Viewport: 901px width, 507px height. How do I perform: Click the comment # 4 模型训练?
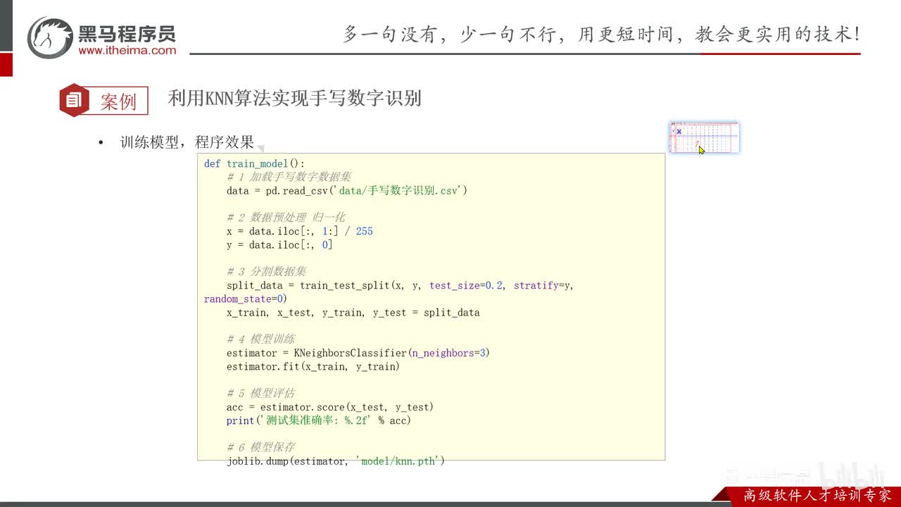pos(260,339)
